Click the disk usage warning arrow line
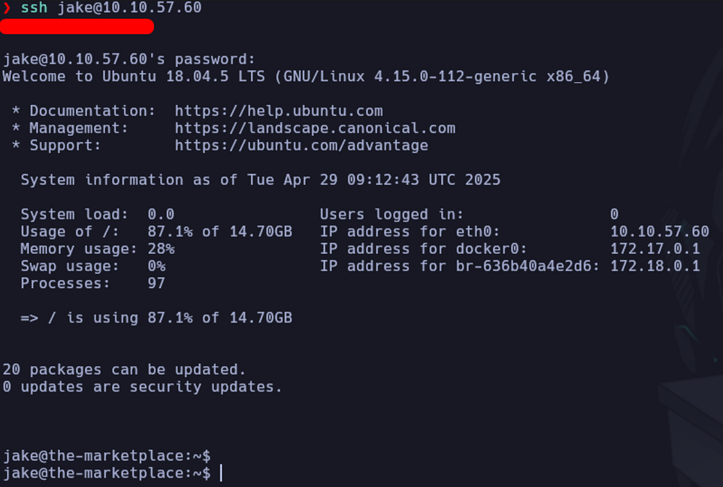 click(x=156, y=318)
